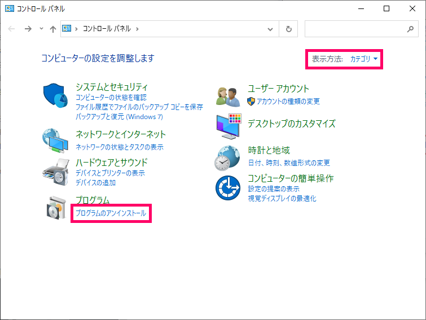Click アカウントの種類の変更 link
The image size is (426, 320).
(x=288, y=102)
